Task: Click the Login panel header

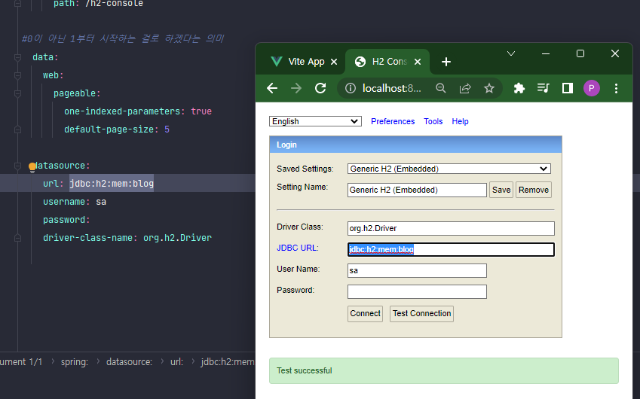Action: pos(415,145)
